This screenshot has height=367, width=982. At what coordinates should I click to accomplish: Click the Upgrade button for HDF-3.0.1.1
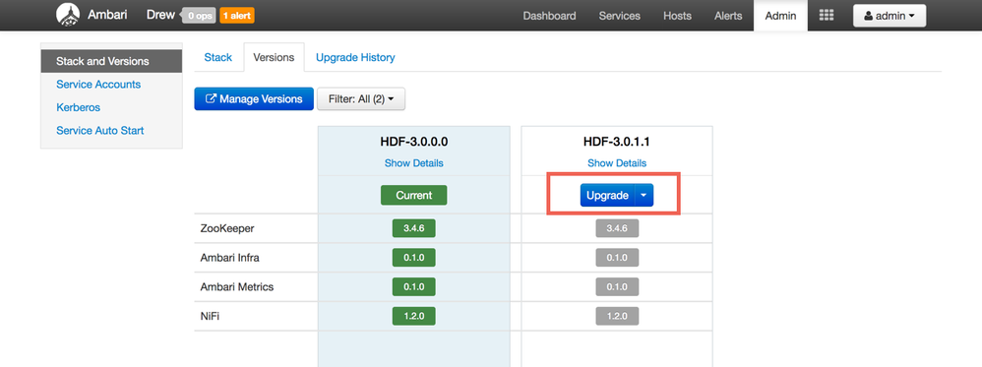[607, 196]
